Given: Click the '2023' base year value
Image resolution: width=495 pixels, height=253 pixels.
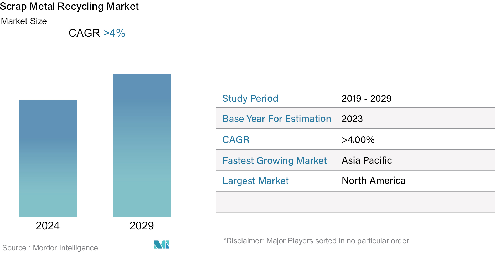Looking at the screenshot, I should (x=352, y=119).
